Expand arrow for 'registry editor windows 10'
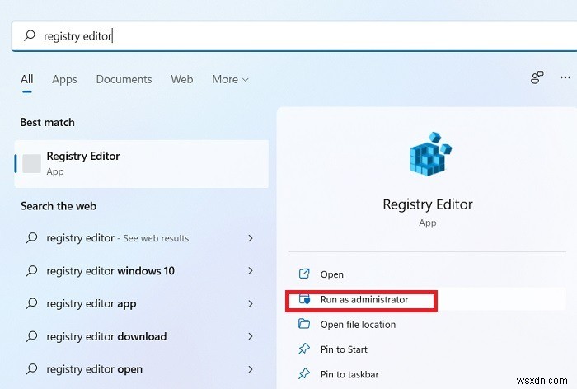This screenshot has height=389, width=577. point(251,271)
